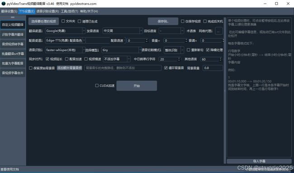The image size is (294, 173).
Task: Open the TTS设置(E) menu
Action: (x=27, y=11)
